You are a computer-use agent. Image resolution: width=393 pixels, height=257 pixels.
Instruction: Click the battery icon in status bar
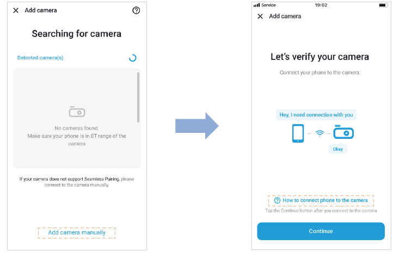click(382, 5)
